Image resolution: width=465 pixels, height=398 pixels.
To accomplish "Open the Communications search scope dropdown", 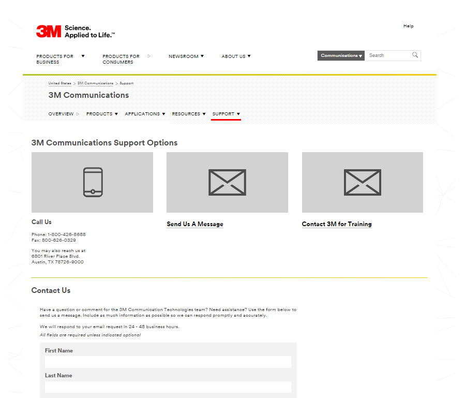I will (x=341, y=55).
